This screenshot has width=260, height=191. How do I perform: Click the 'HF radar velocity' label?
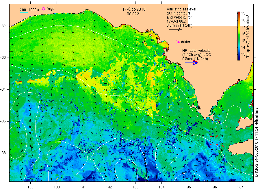point(196,50)
